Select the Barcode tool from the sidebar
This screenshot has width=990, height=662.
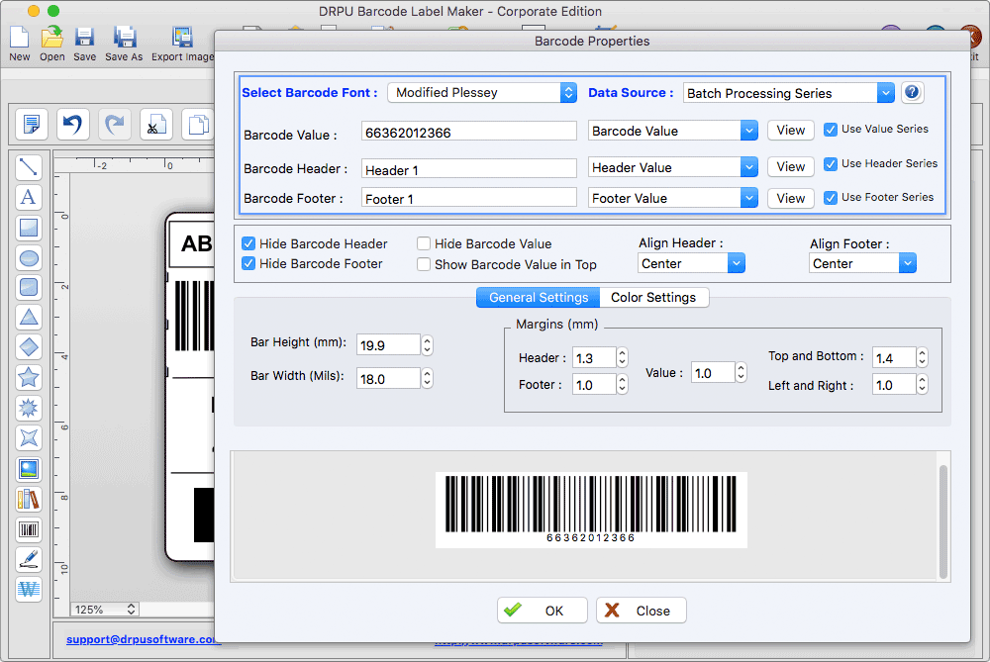click(29, 528)
